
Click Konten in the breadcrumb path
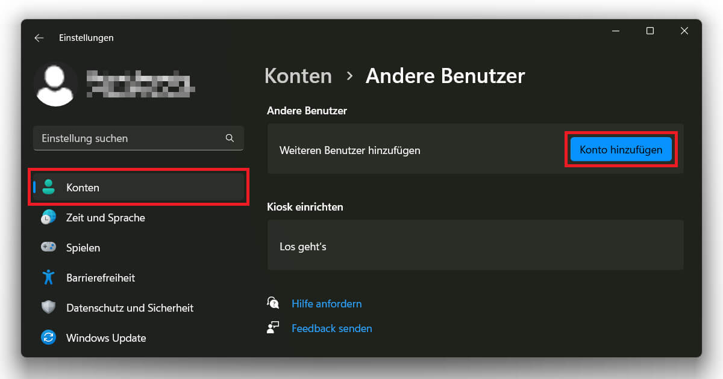click(x=298, y=76)
